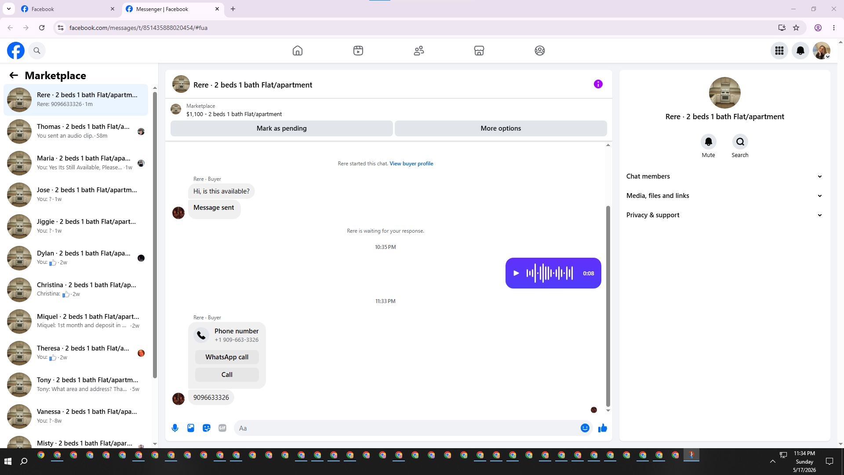The height and width of the screenshot is (475, 844).
Task: Expand Privacy & support section
Action: coord(724,215)
